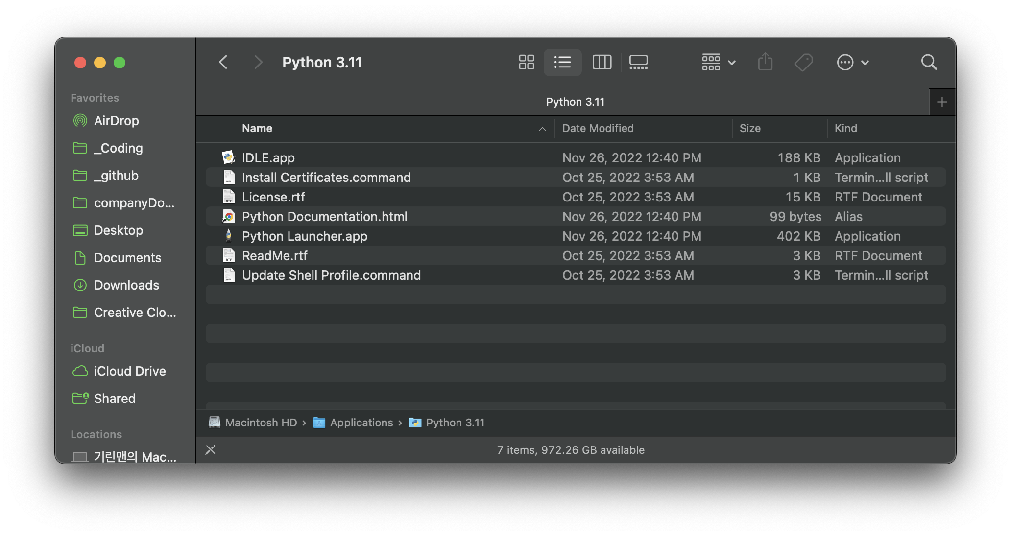The width and height of the screenshot is (1011, 536).
Task: Click the Edit Tags icon
Action: (x=803, y=62)
